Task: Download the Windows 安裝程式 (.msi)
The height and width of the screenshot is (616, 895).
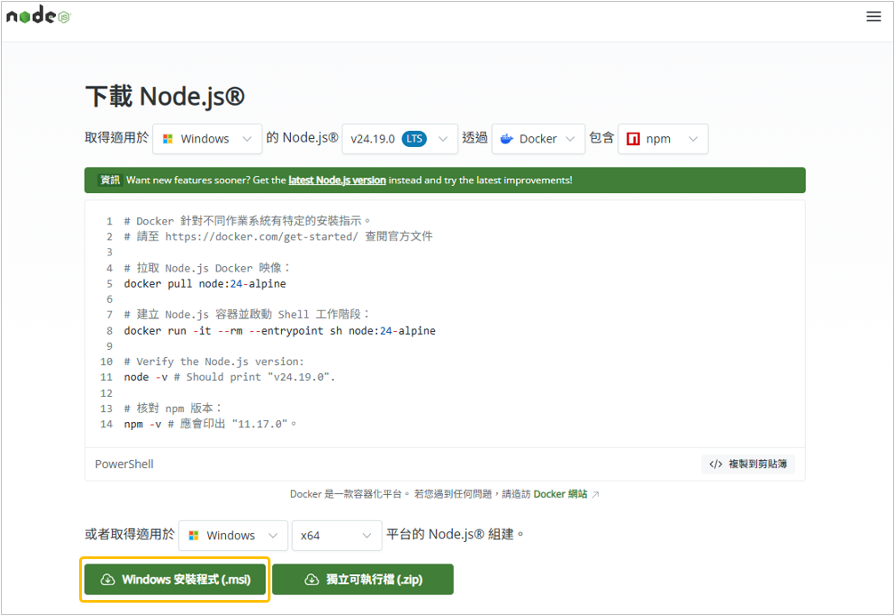Action: point(175,580)
